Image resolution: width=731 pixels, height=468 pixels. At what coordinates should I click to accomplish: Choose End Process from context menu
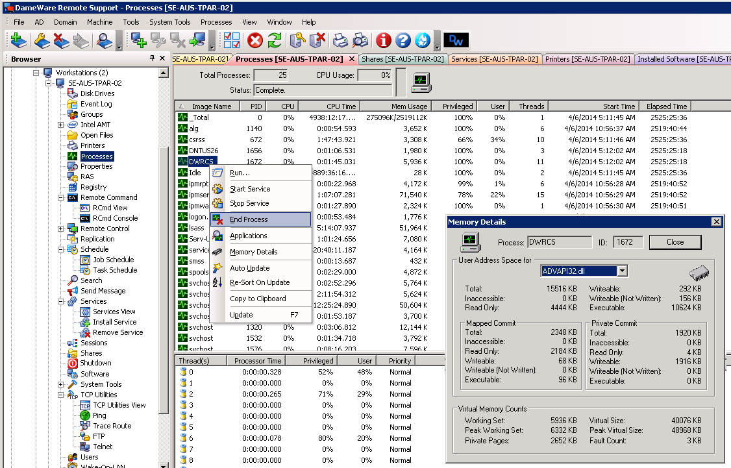click(x=260, y=219)
